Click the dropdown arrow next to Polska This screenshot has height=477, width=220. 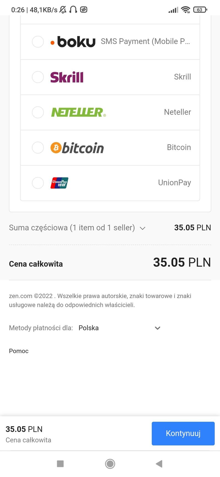point(158,328)
